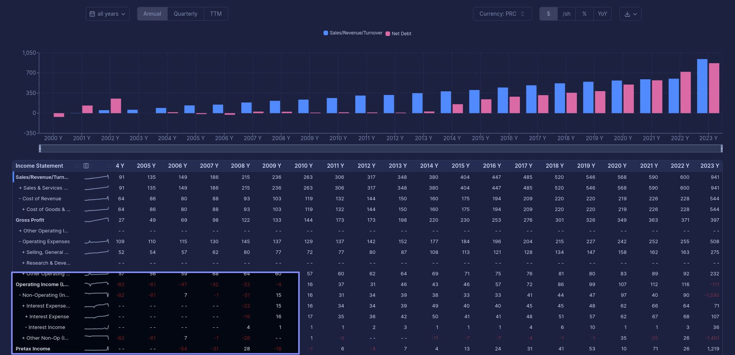Screen dimensions: 735x355
Task: Toggle per-share (/sh) display mode
Action: coord(566,14)
